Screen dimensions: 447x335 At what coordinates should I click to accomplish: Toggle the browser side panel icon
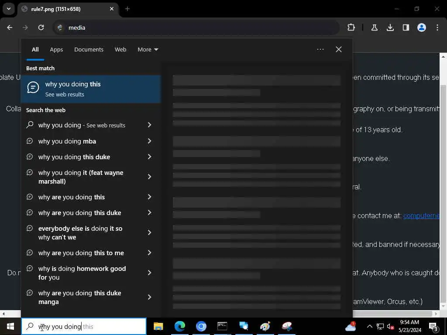point(406,27)
